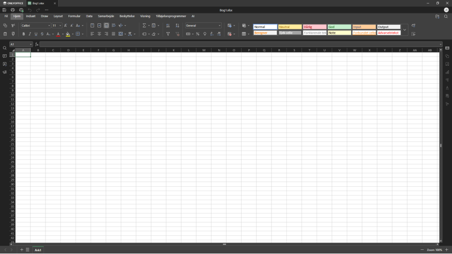This screenshot has height=254, width=452.
Task: Select the Ark1 sheet tab
Action: (38, 250)
